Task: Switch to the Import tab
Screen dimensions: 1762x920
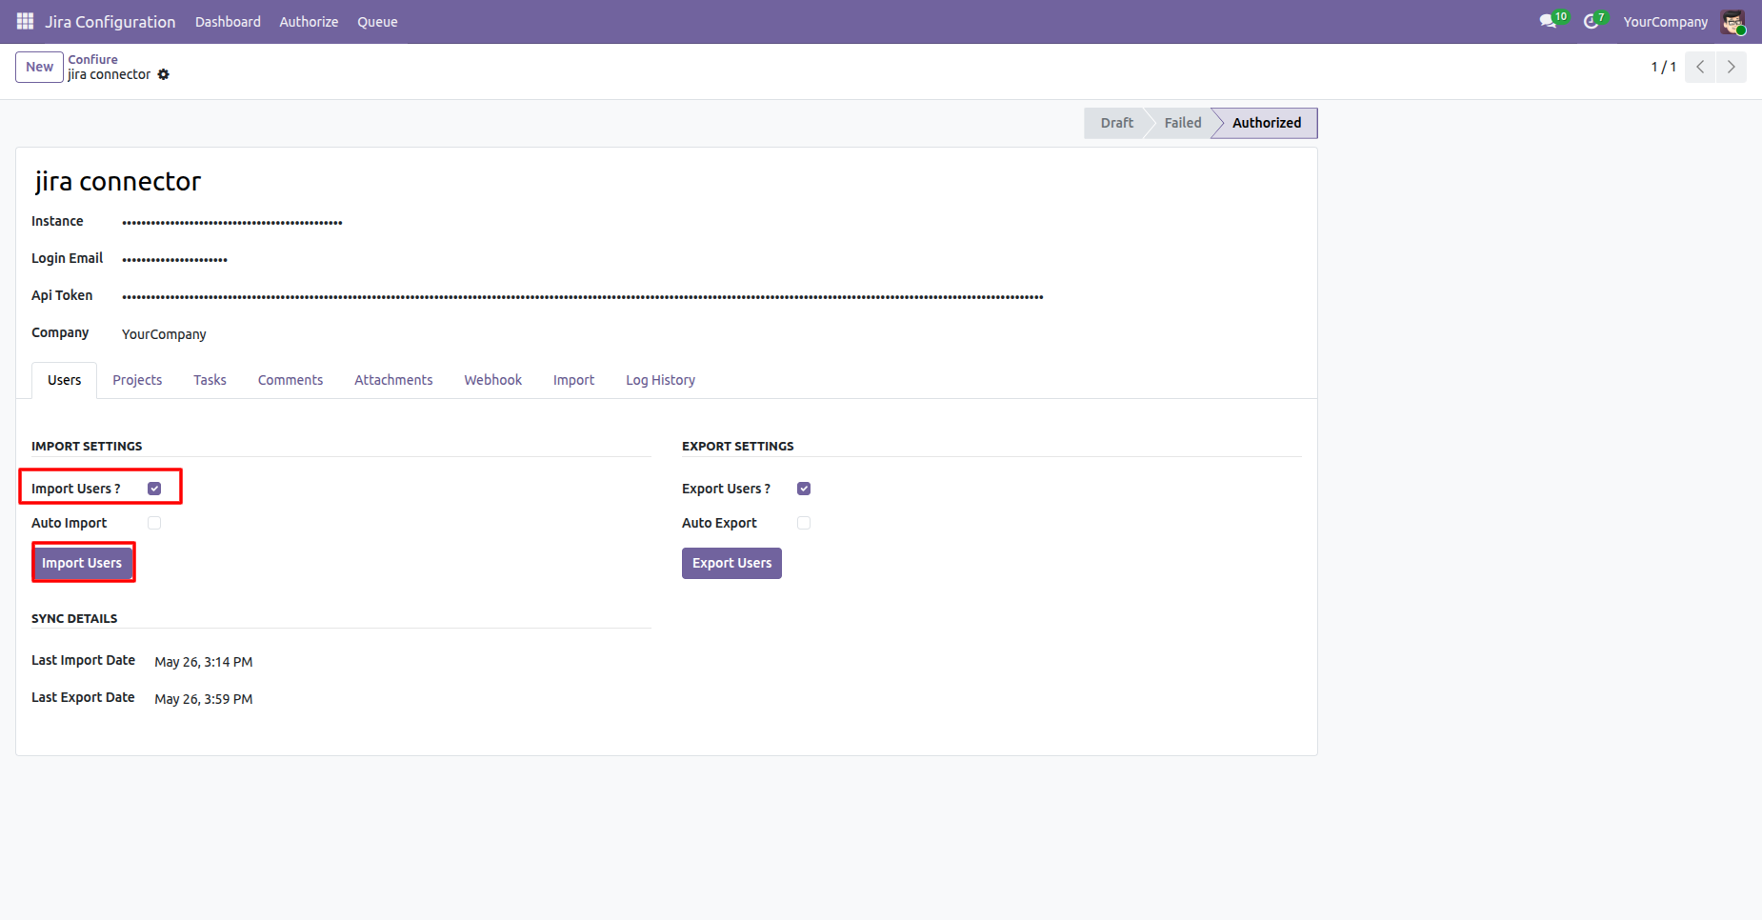Action: (573, 380)
